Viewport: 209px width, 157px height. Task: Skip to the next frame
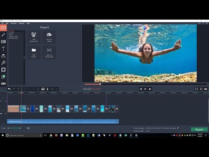(x=150, y=89)
